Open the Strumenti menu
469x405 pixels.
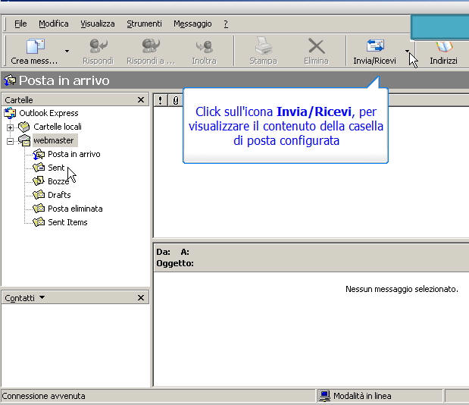(x=144, y=24)
